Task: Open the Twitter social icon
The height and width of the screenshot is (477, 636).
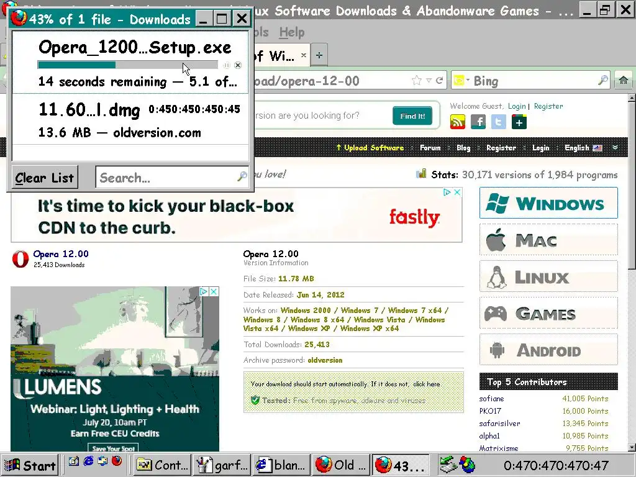Action: pos(499,122)
